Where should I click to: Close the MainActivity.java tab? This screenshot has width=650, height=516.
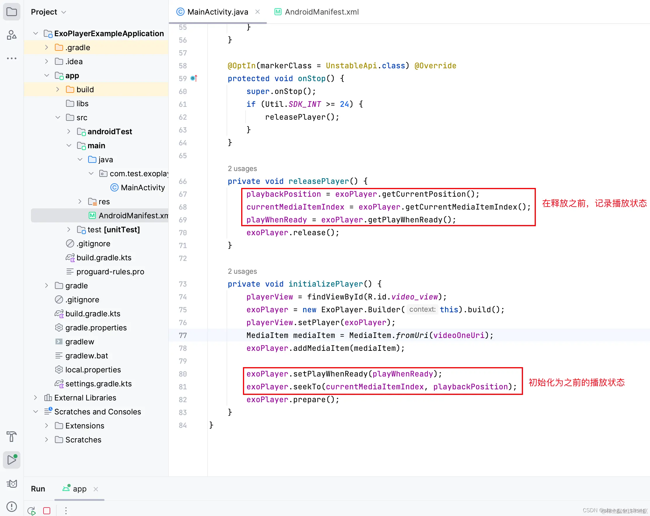pos(258,12)
